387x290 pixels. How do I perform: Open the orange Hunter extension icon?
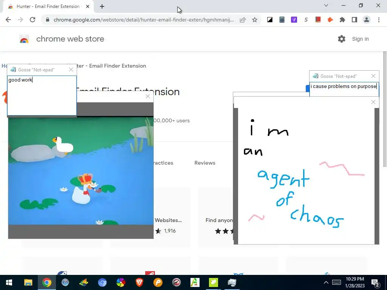[x=330, y=20]
